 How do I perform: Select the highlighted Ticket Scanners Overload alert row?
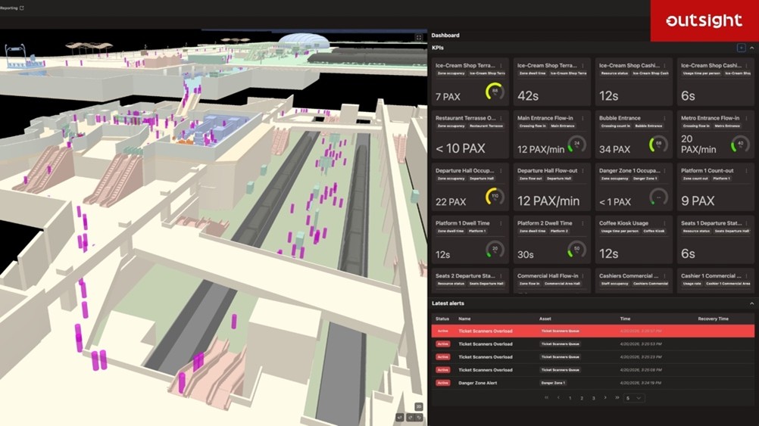(x=592, y=331)
